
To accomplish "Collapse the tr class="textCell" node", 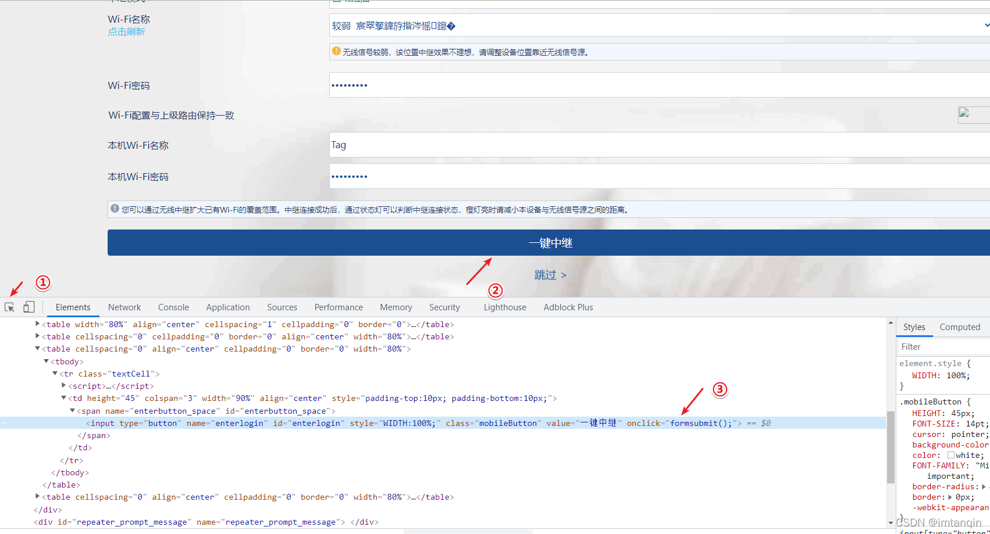I will click(x=55, y=373).
